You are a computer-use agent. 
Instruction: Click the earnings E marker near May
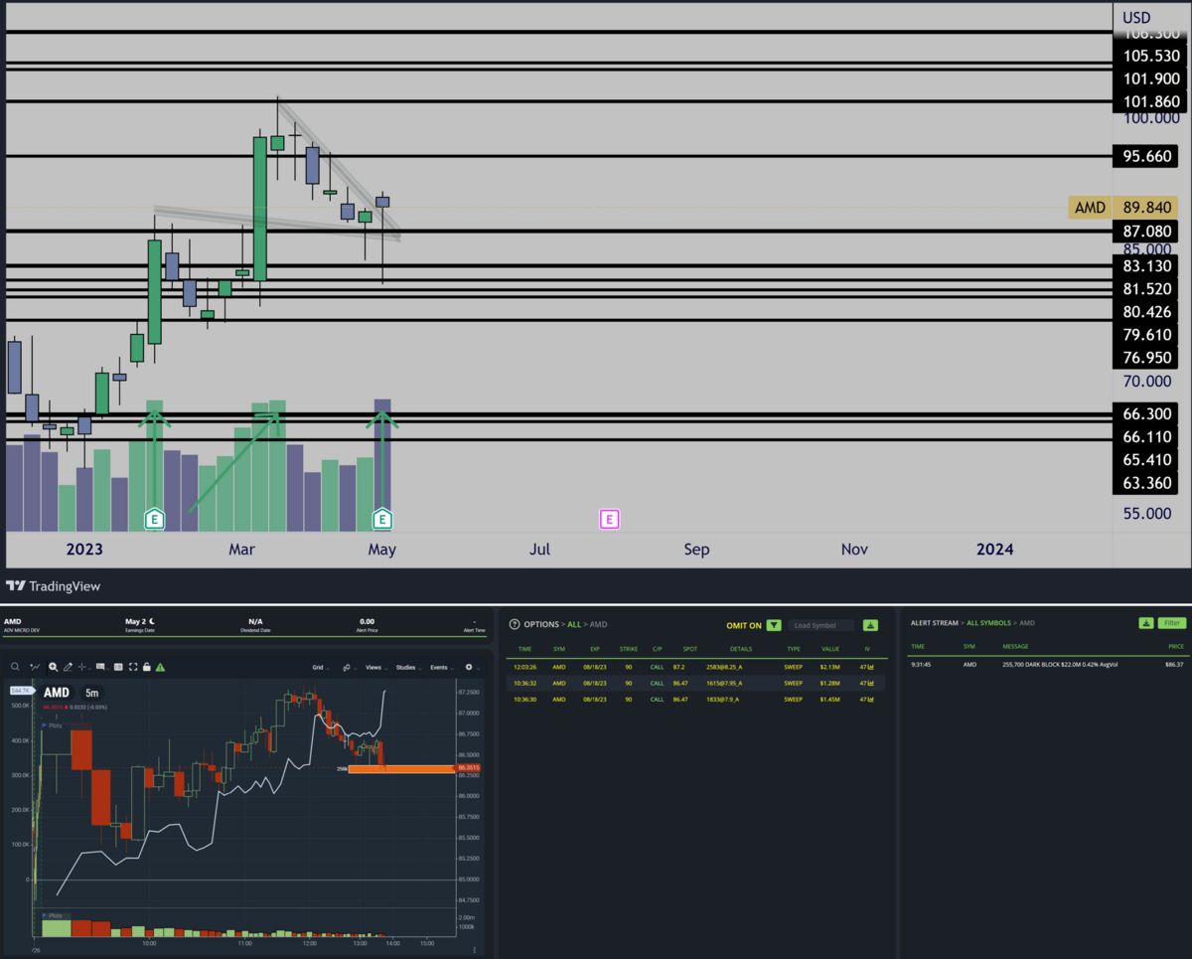(x=382, y=519)
